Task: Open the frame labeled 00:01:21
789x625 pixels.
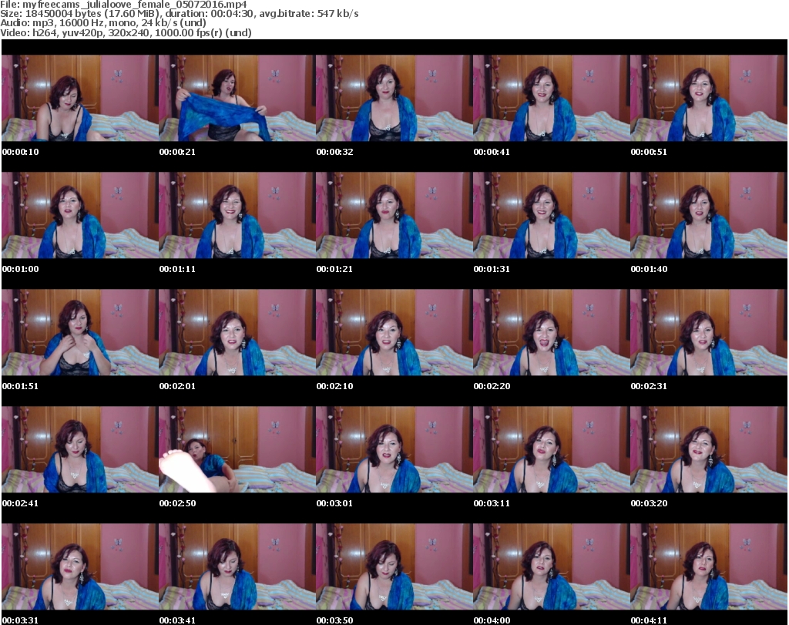Action: coord(394,215)
